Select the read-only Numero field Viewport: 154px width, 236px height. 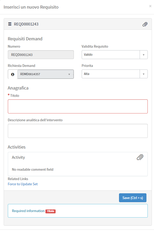41,55
